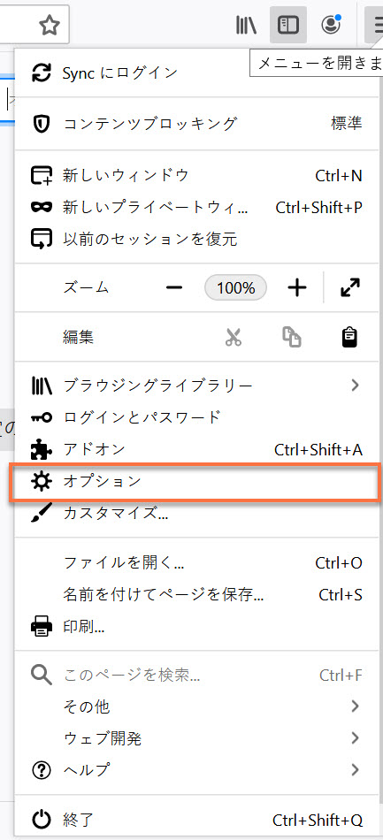Expand the その他 submenu
Viewport: 383px width, 840px height.
click(x=198, y=706)
